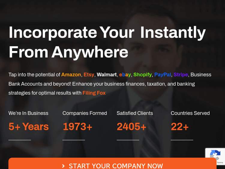The width and height of the screenshot is (225, 169).
Task: Click the orange Amazon text
Action: click(x=71, y=74)
